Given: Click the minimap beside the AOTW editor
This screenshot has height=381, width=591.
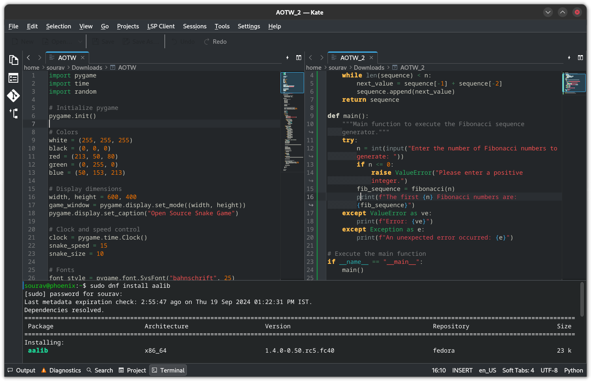Looking at the screenshot, I should pyautogui.click(x=292, y=122).
